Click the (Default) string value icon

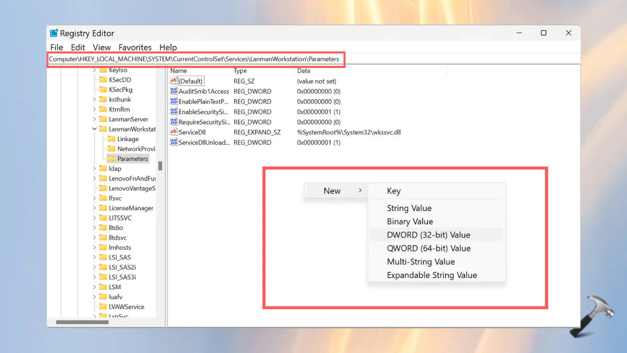pyautogui.click(x=174, y=81)
